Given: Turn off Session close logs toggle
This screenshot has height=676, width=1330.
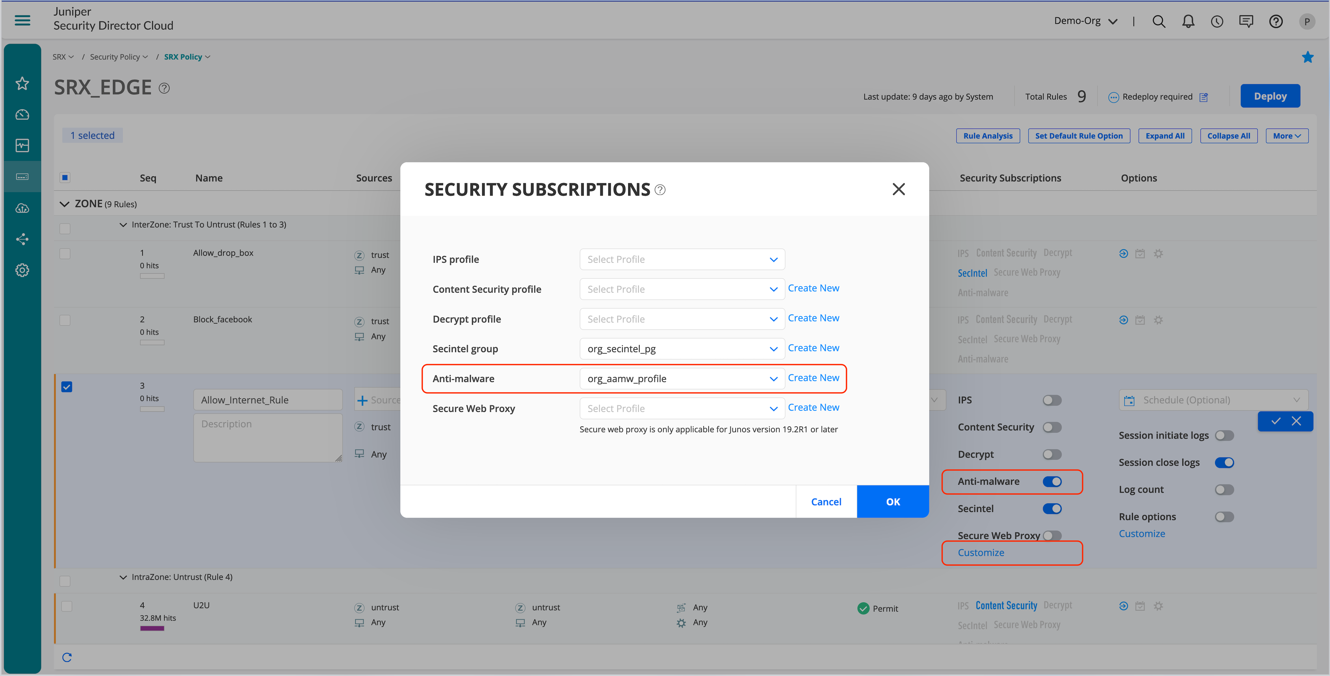Looking at the screenshot, I should (1224, 462).
